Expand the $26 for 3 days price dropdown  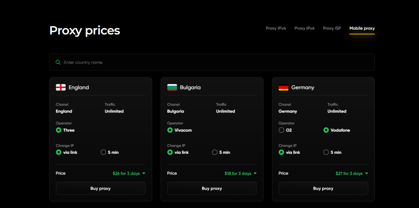129,173
